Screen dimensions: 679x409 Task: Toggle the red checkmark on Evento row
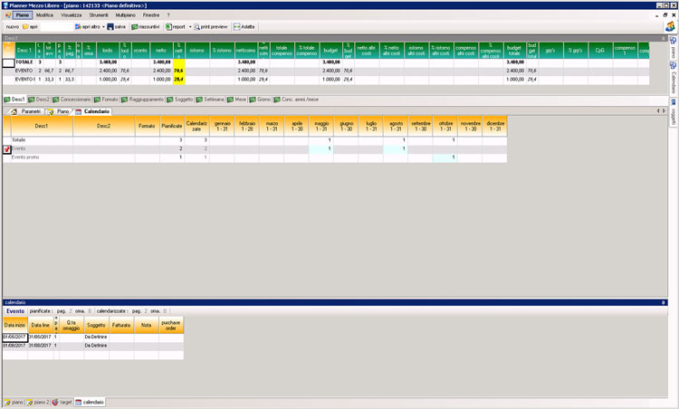(x=7, y=149)
